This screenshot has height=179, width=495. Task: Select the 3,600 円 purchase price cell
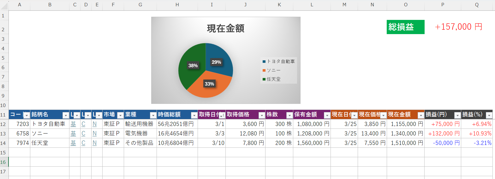click(x=246, y=124)
